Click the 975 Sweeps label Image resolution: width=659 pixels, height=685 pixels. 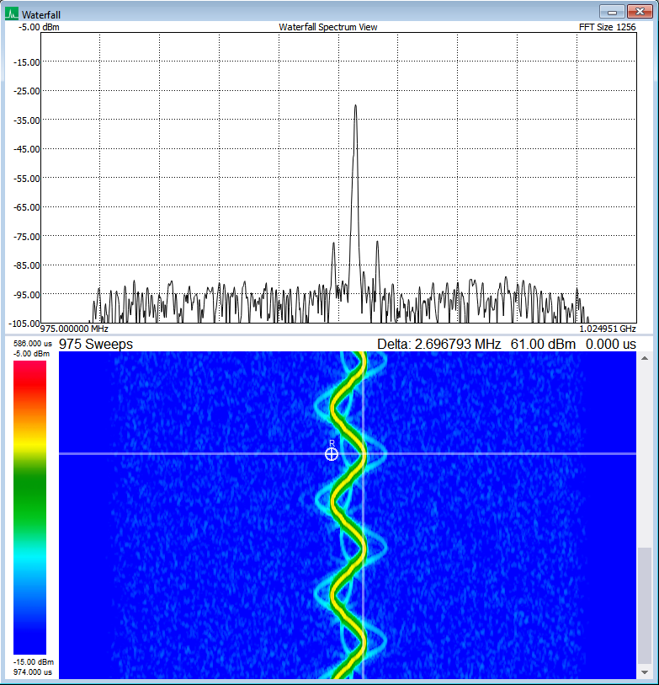96,345
